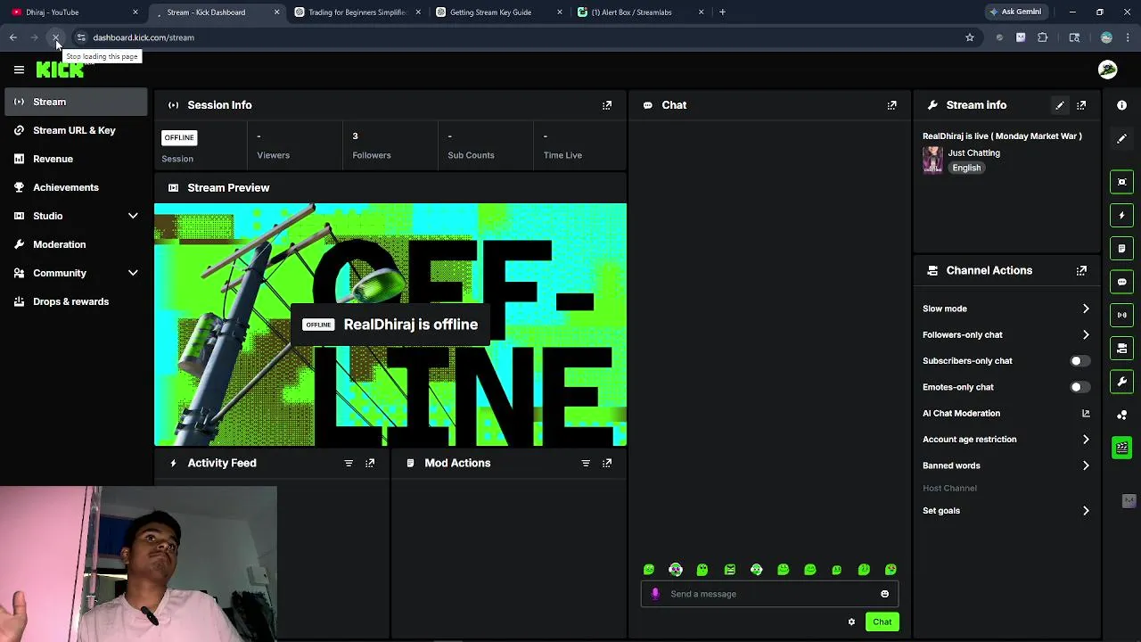Open Moderation page

77,244
